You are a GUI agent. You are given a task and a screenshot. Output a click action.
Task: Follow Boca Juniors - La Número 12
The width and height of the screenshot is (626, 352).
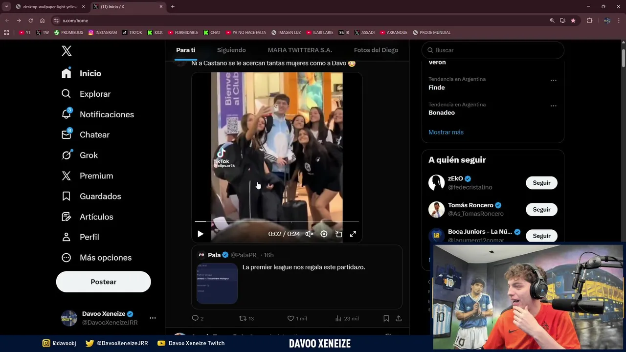pyautogui.click(x=541, y=236)
